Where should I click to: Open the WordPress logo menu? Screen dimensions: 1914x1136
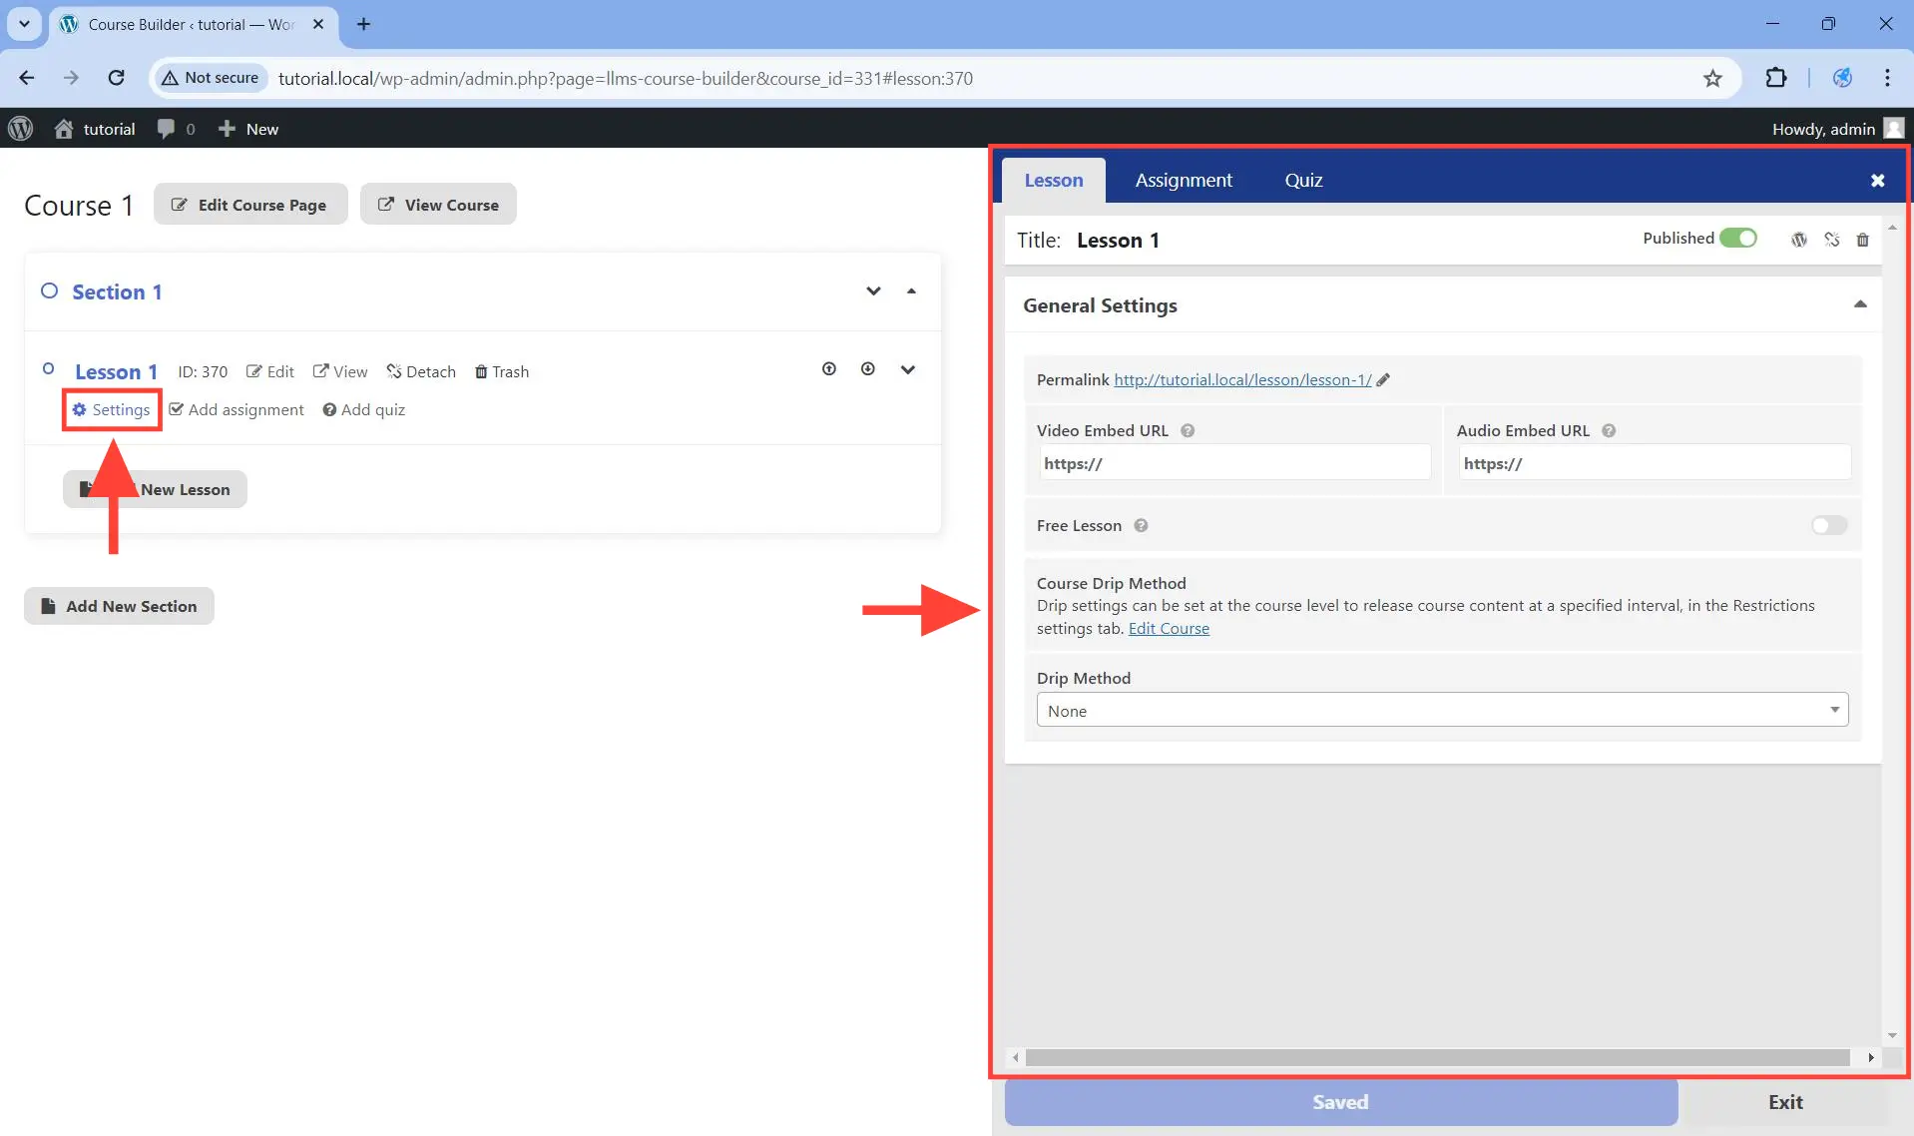pyautogui.click(x=21, y=129)
